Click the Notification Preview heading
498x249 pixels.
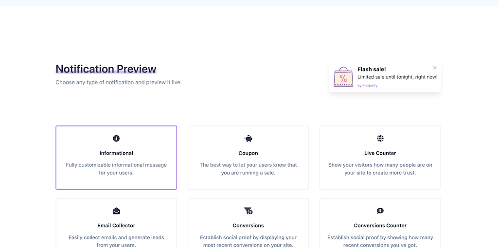coord(106,69)
